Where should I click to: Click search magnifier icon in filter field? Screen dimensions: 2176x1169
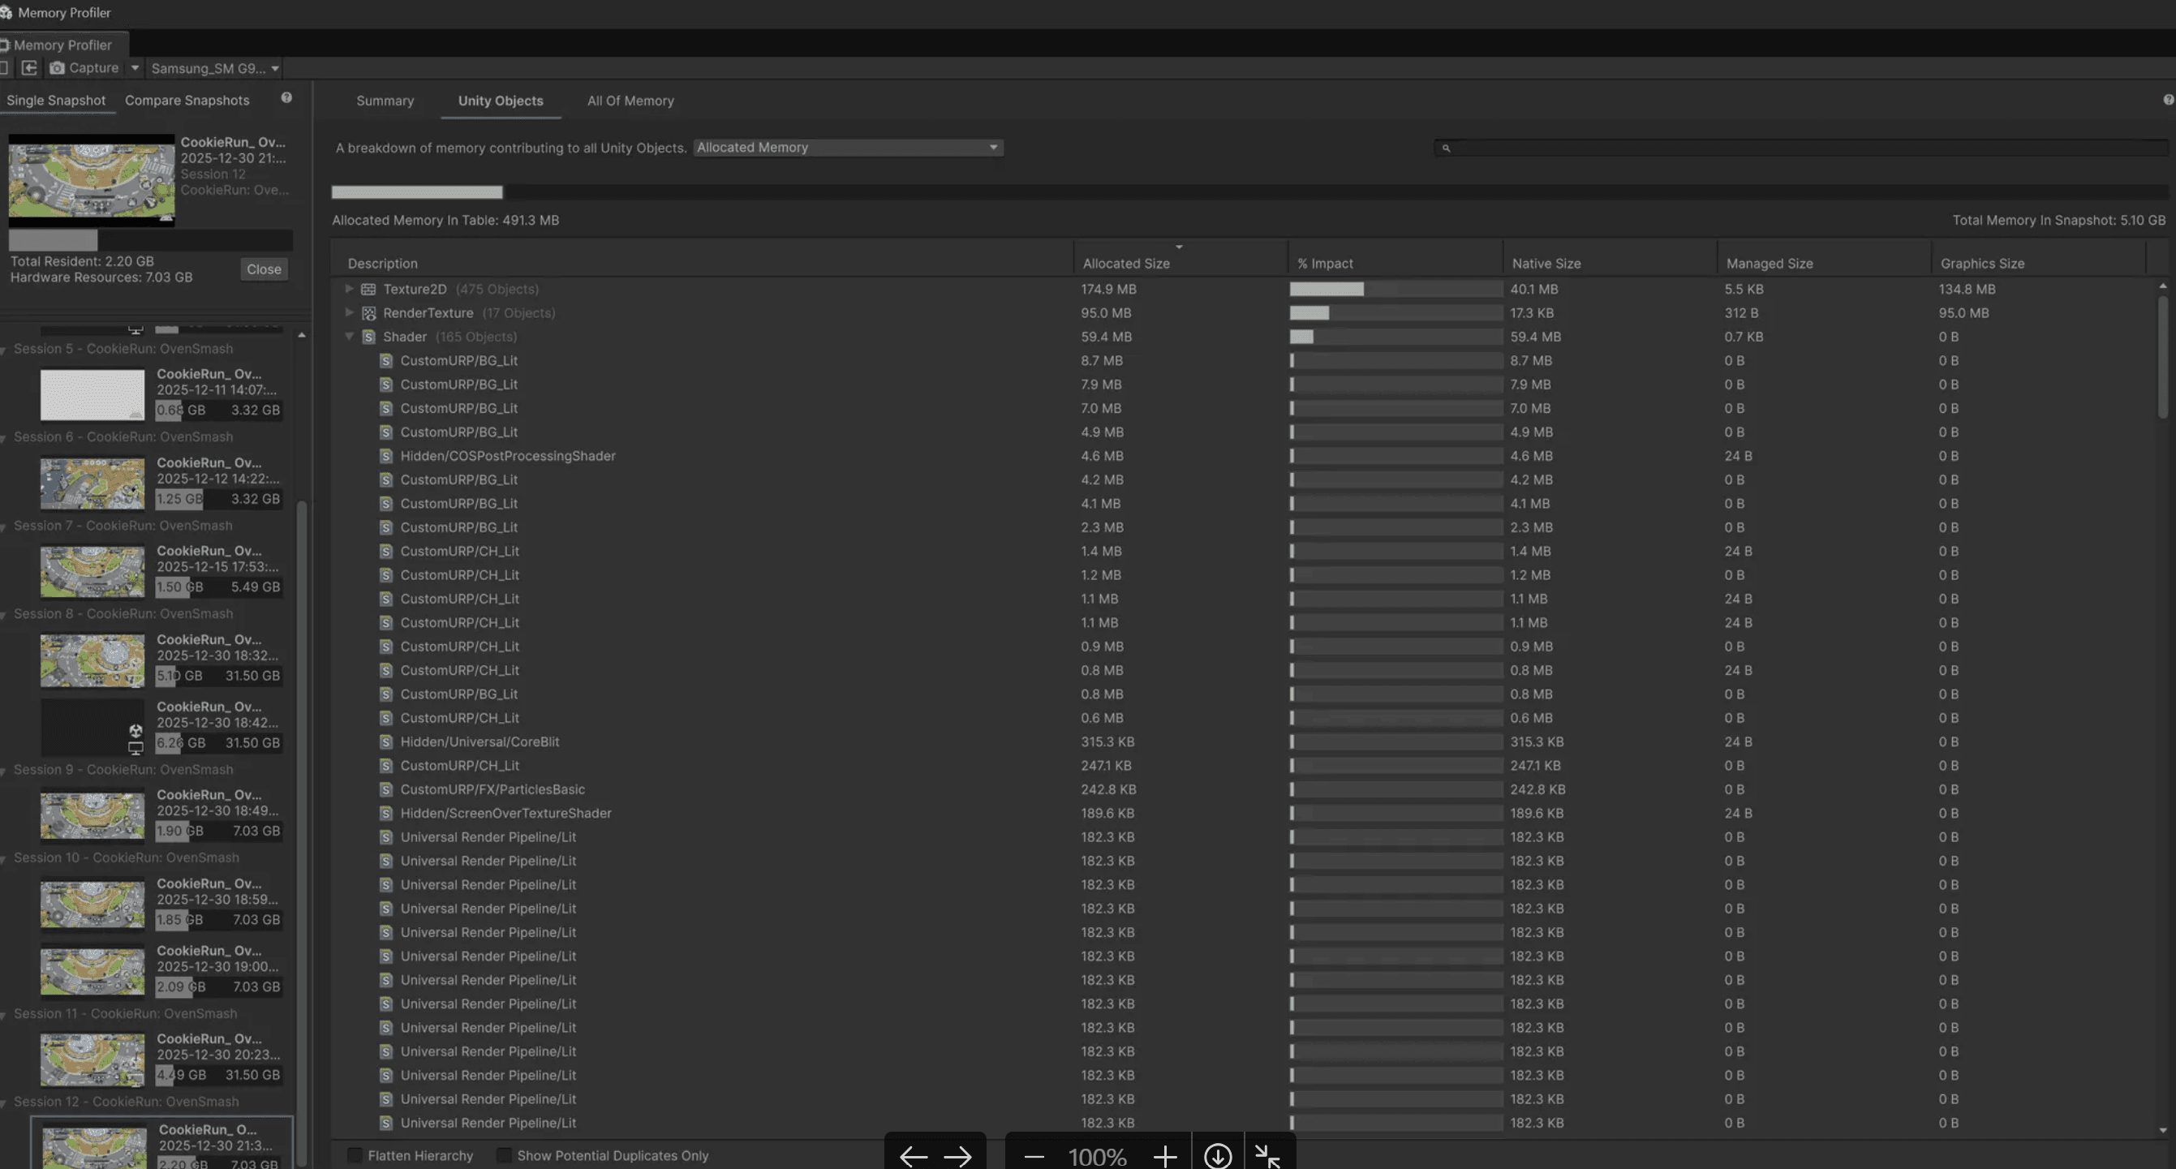(1445, 148)
